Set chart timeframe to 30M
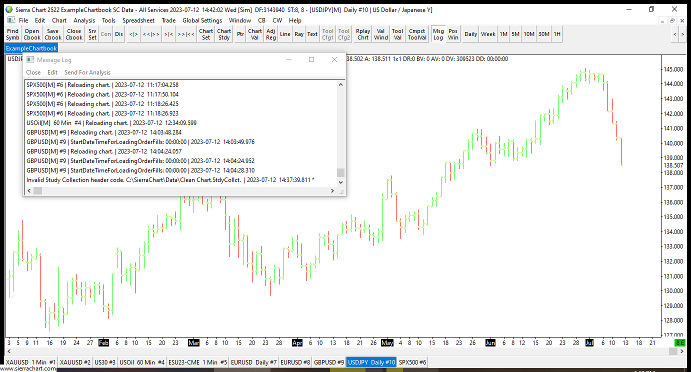The width and height of the screenshot is (691, 372). click(x=544, y=34)
